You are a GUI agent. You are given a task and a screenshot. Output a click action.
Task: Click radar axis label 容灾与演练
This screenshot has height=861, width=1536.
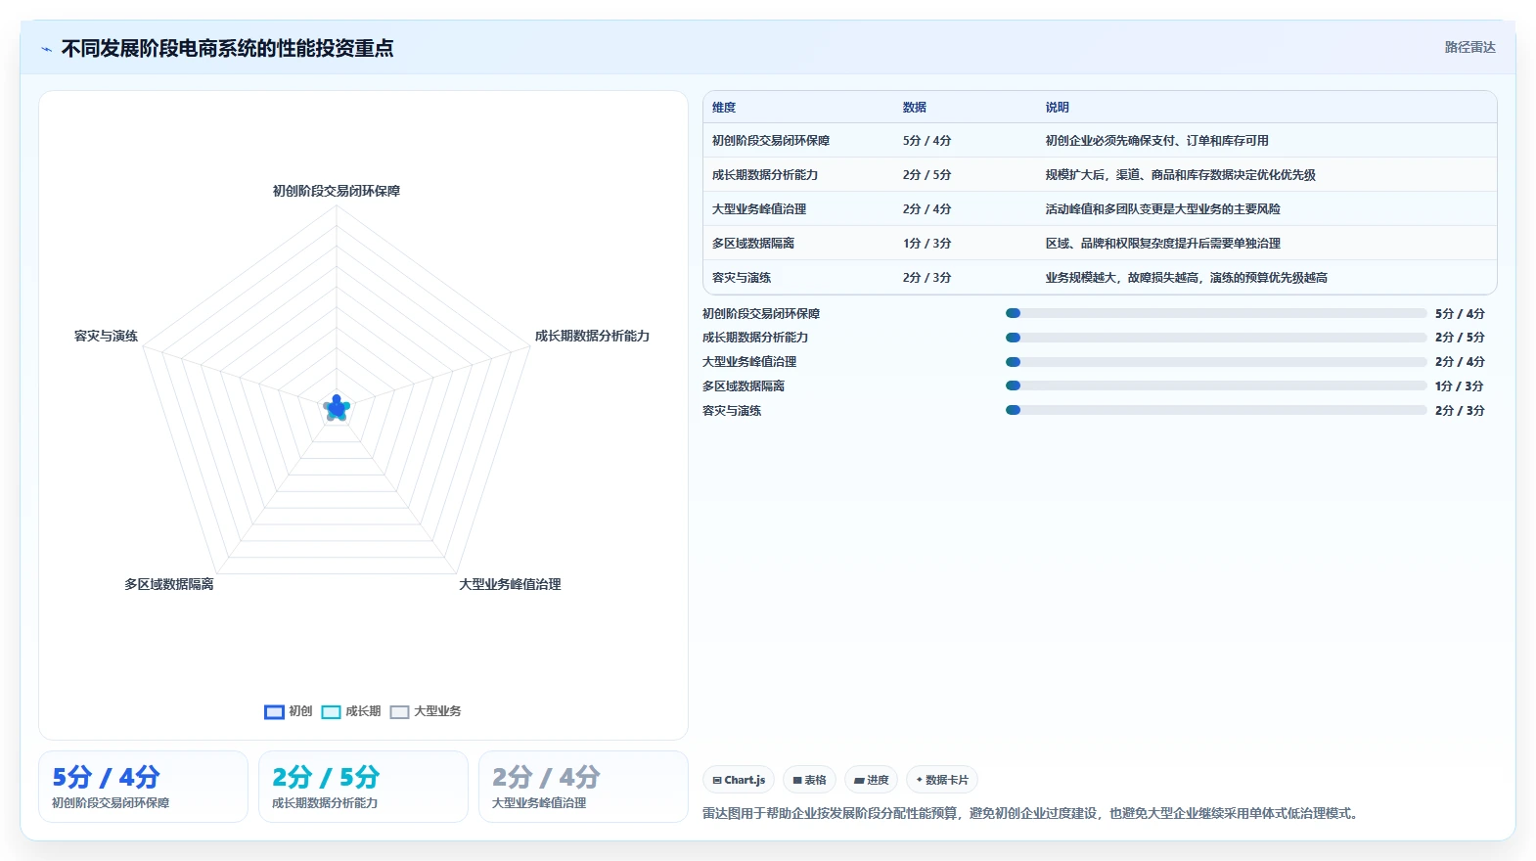[x=106, y=336]
